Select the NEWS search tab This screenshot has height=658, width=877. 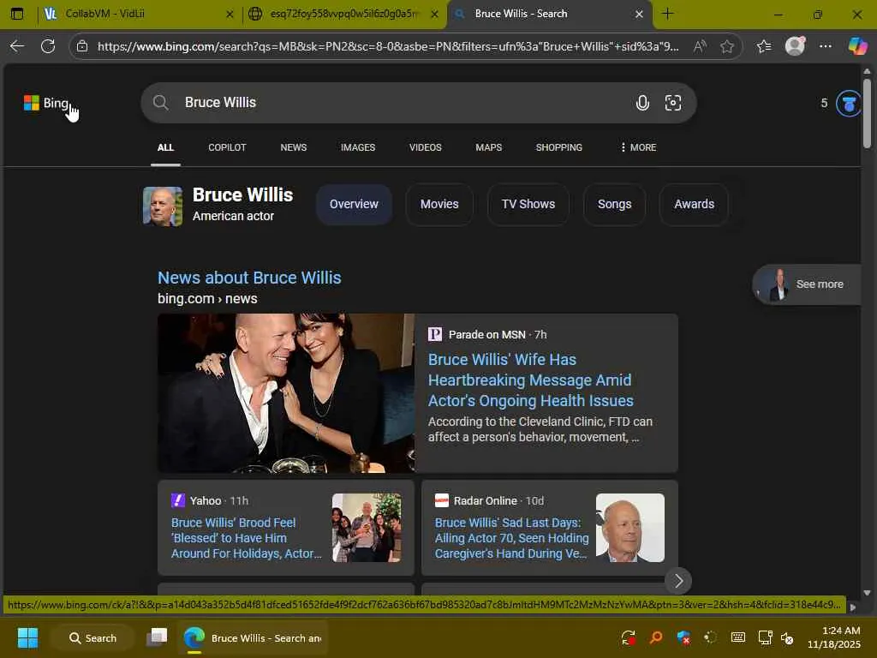click(x=294, y=147)
